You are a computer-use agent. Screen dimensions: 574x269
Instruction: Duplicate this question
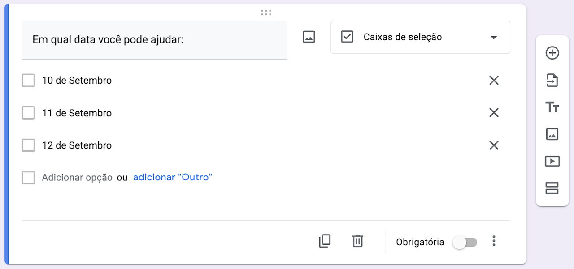pyautogui.click(x=325, y=241)
